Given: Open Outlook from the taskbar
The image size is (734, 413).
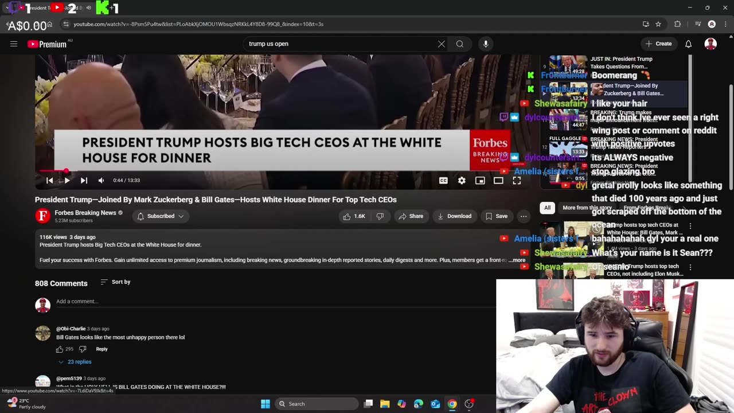Looking at the screenshot, I should 435,404.
